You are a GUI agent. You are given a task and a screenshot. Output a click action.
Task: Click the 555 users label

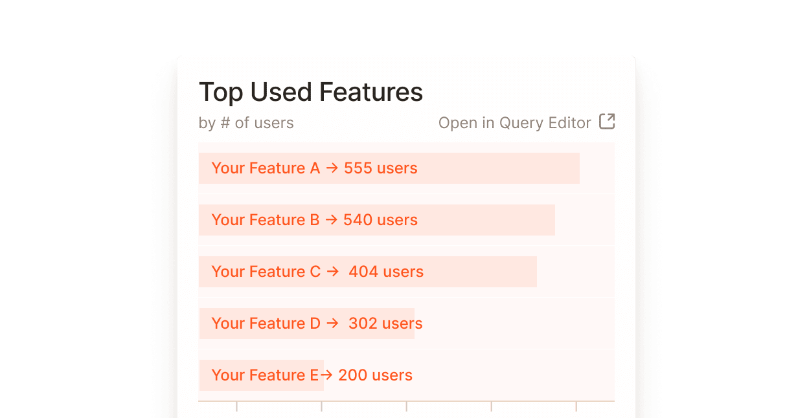(381, 168)
